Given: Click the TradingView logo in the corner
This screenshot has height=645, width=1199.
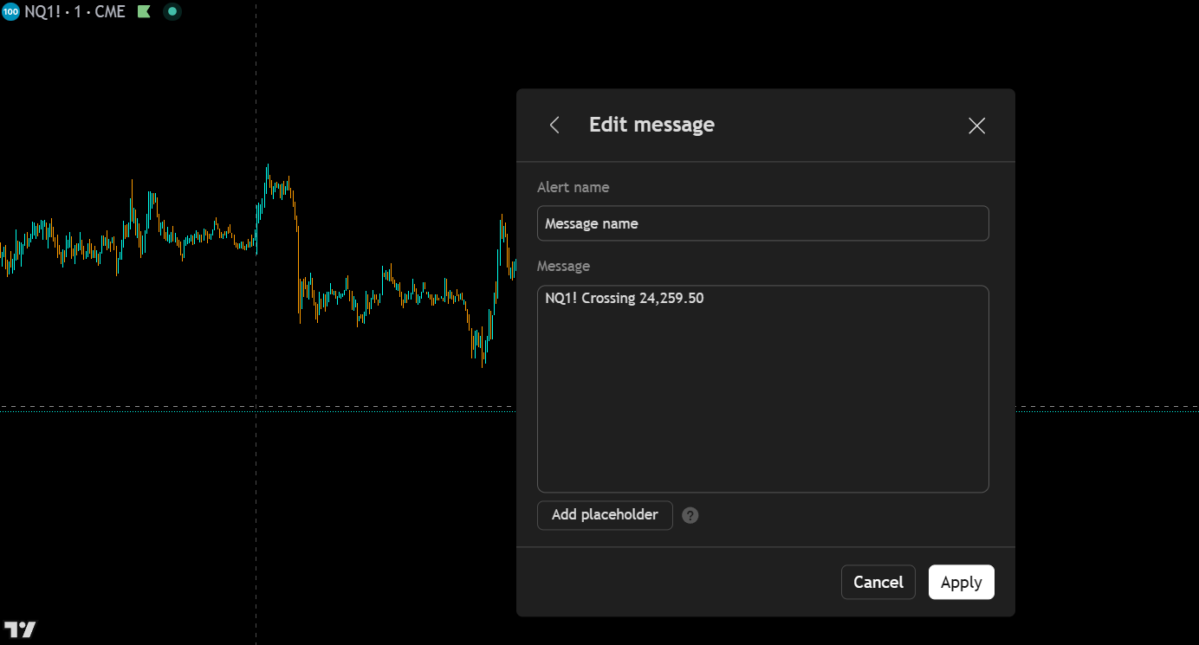Looking at the screenshot, I should point(20,629).
